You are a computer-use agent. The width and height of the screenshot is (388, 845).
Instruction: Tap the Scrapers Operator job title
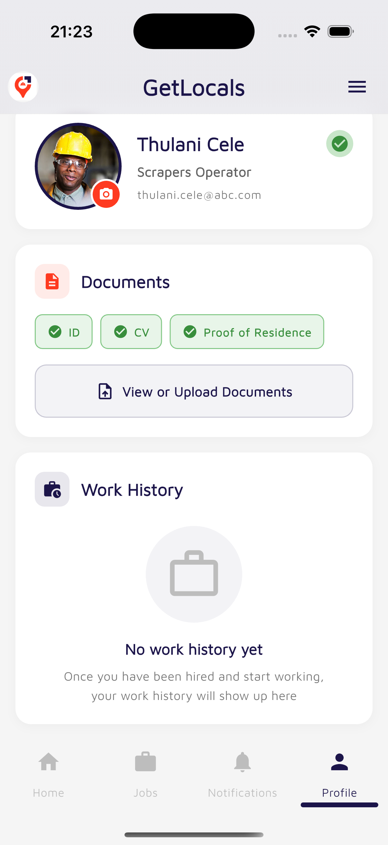tap(194, 172)
